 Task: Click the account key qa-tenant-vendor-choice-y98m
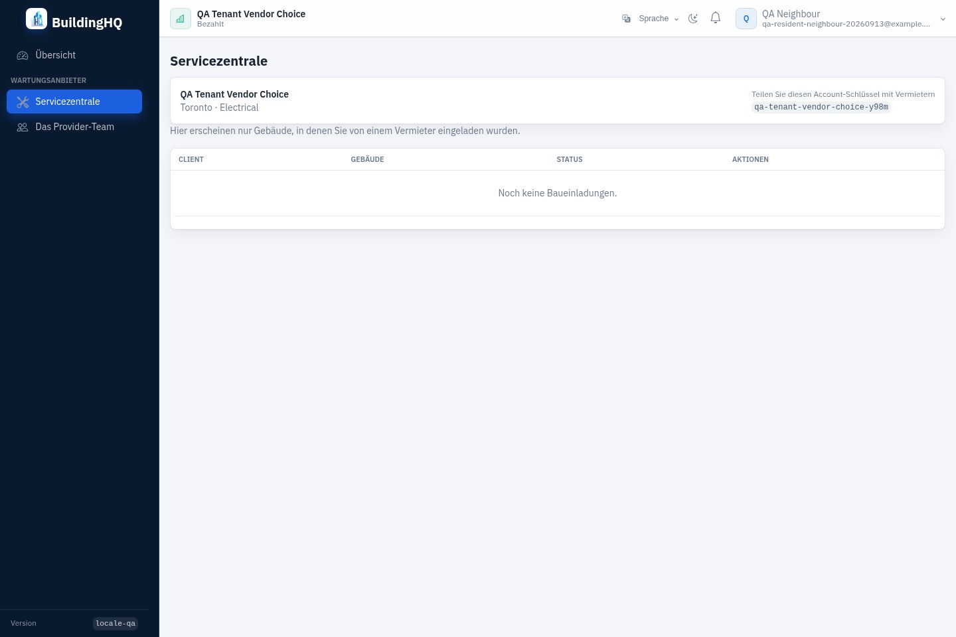pyautogui.click(x=821, y=107)
